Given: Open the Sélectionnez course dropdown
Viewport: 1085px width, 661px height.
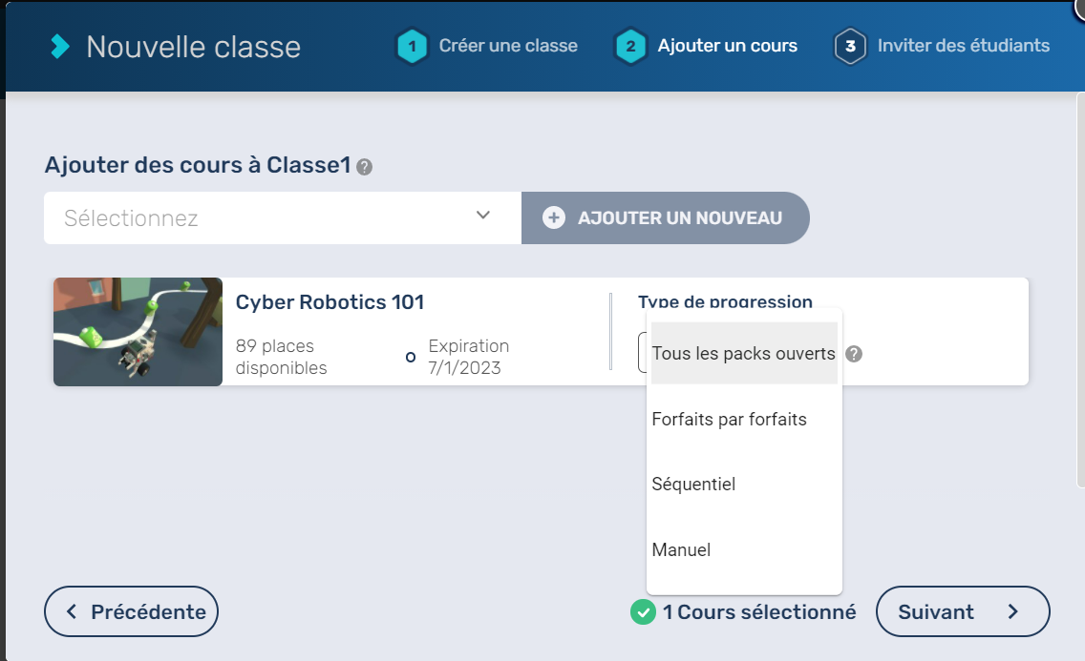Looking at the screenshot, I should (267, 218).
